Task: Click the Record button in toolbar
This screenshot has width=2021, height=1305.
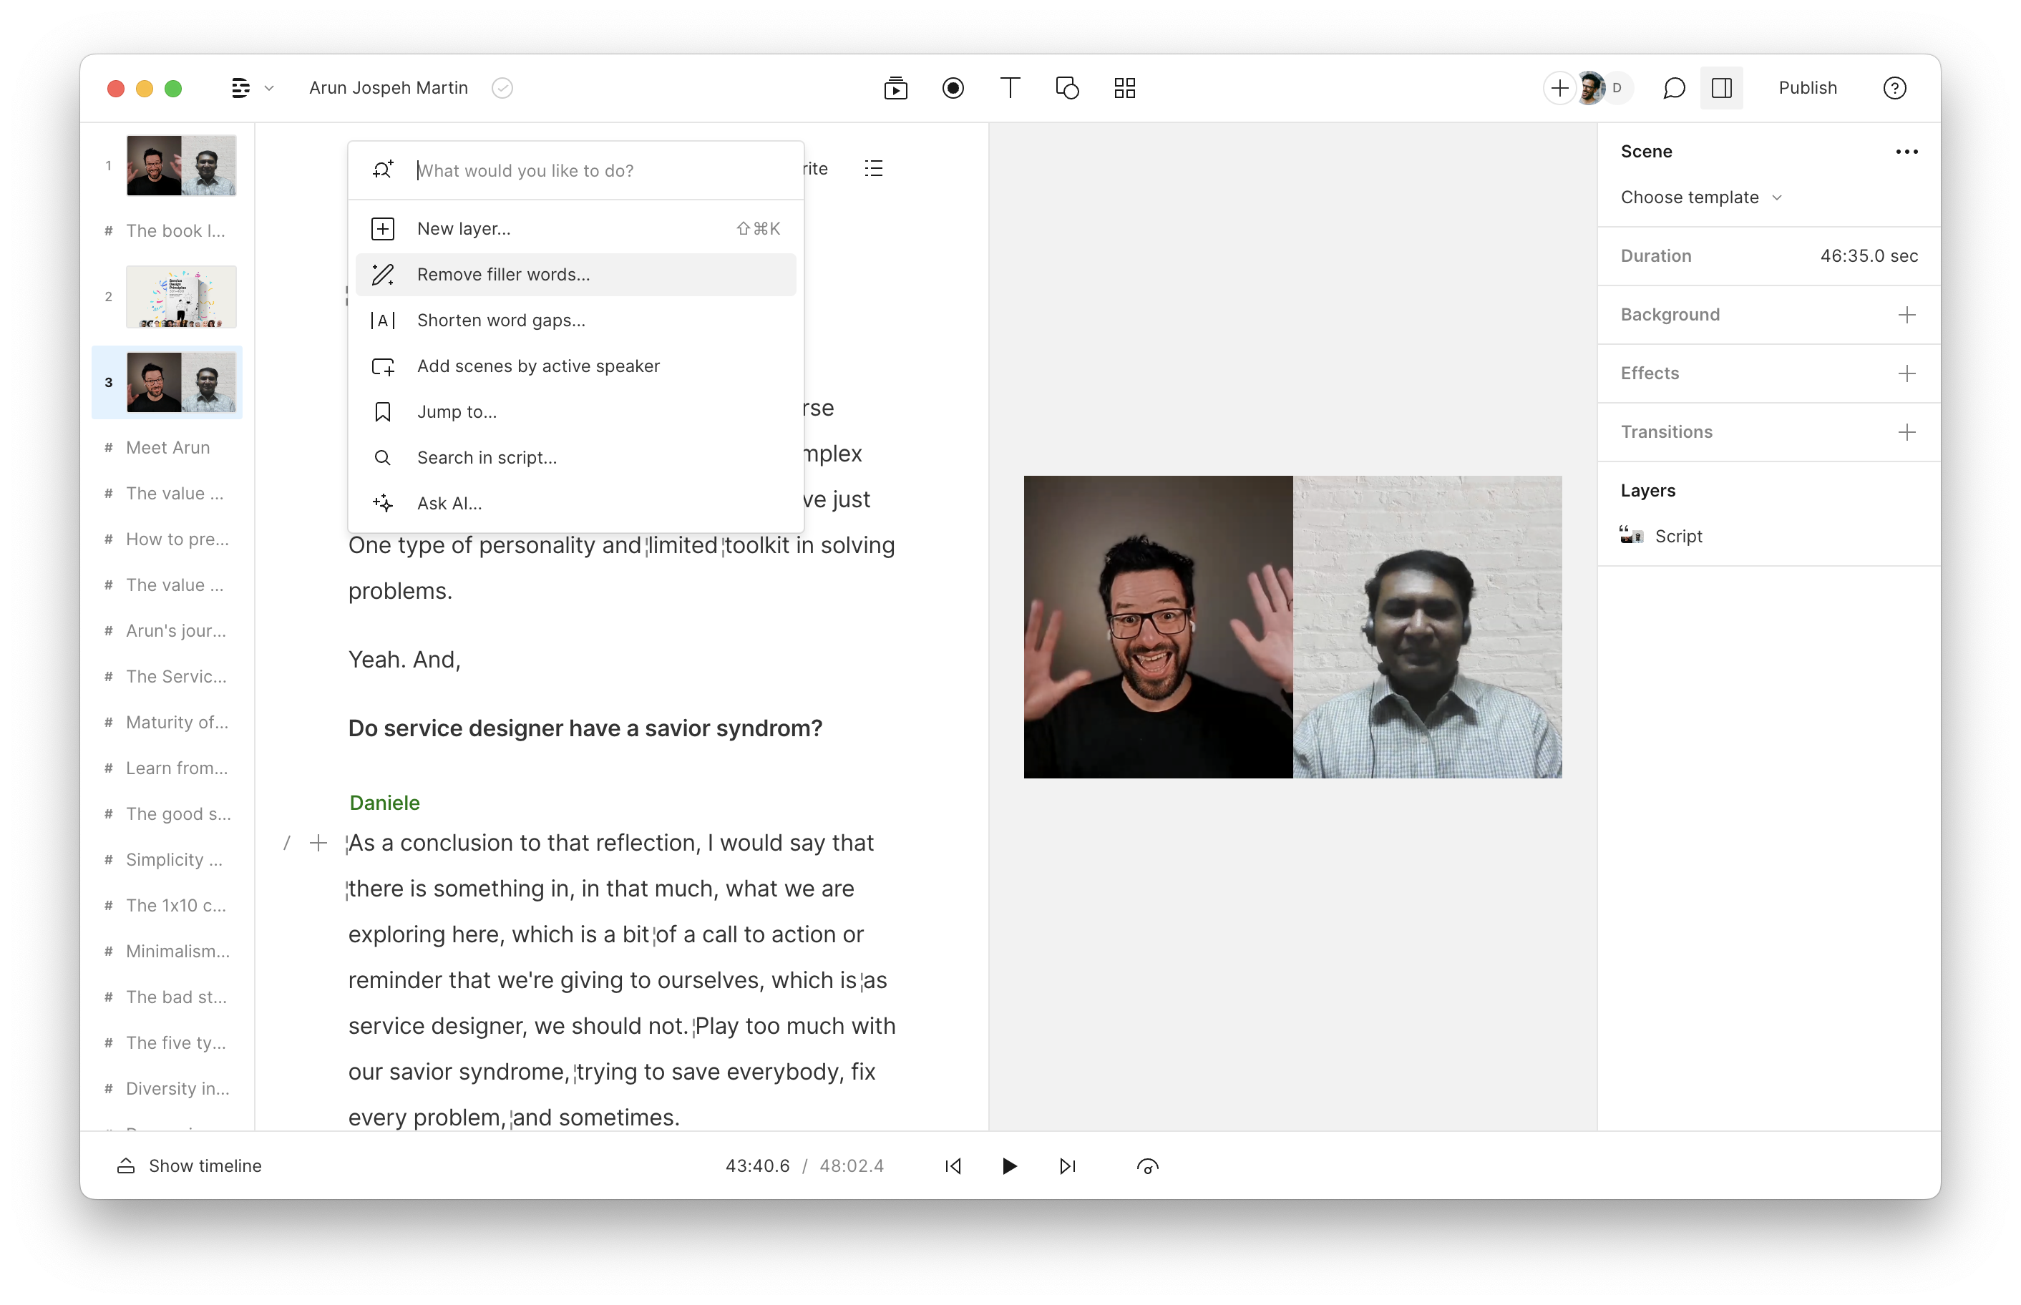Action: point(953,88)
